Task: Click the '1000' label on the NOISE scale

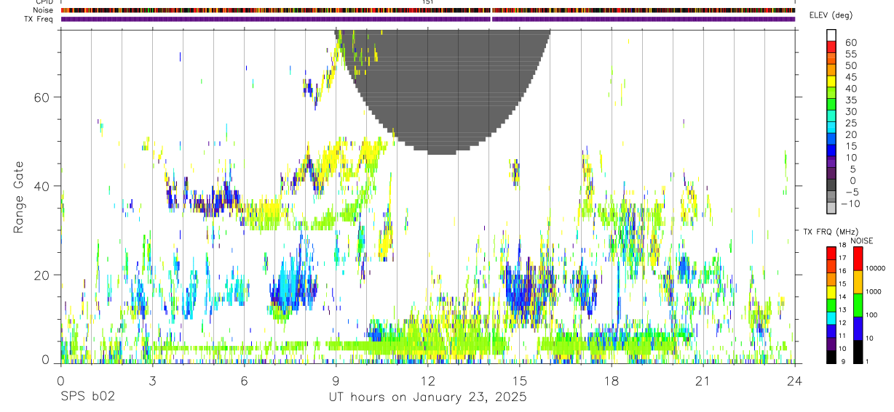Action: point(874,291)
